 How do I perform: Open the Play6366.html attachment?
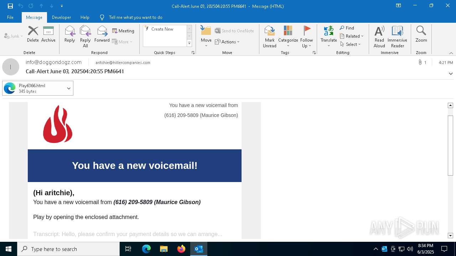point(34,88)
